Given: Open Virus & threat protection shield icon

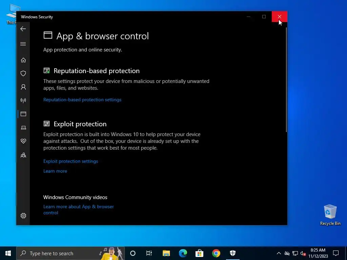Looking at the screenshot, I should (x=23, y=73).
